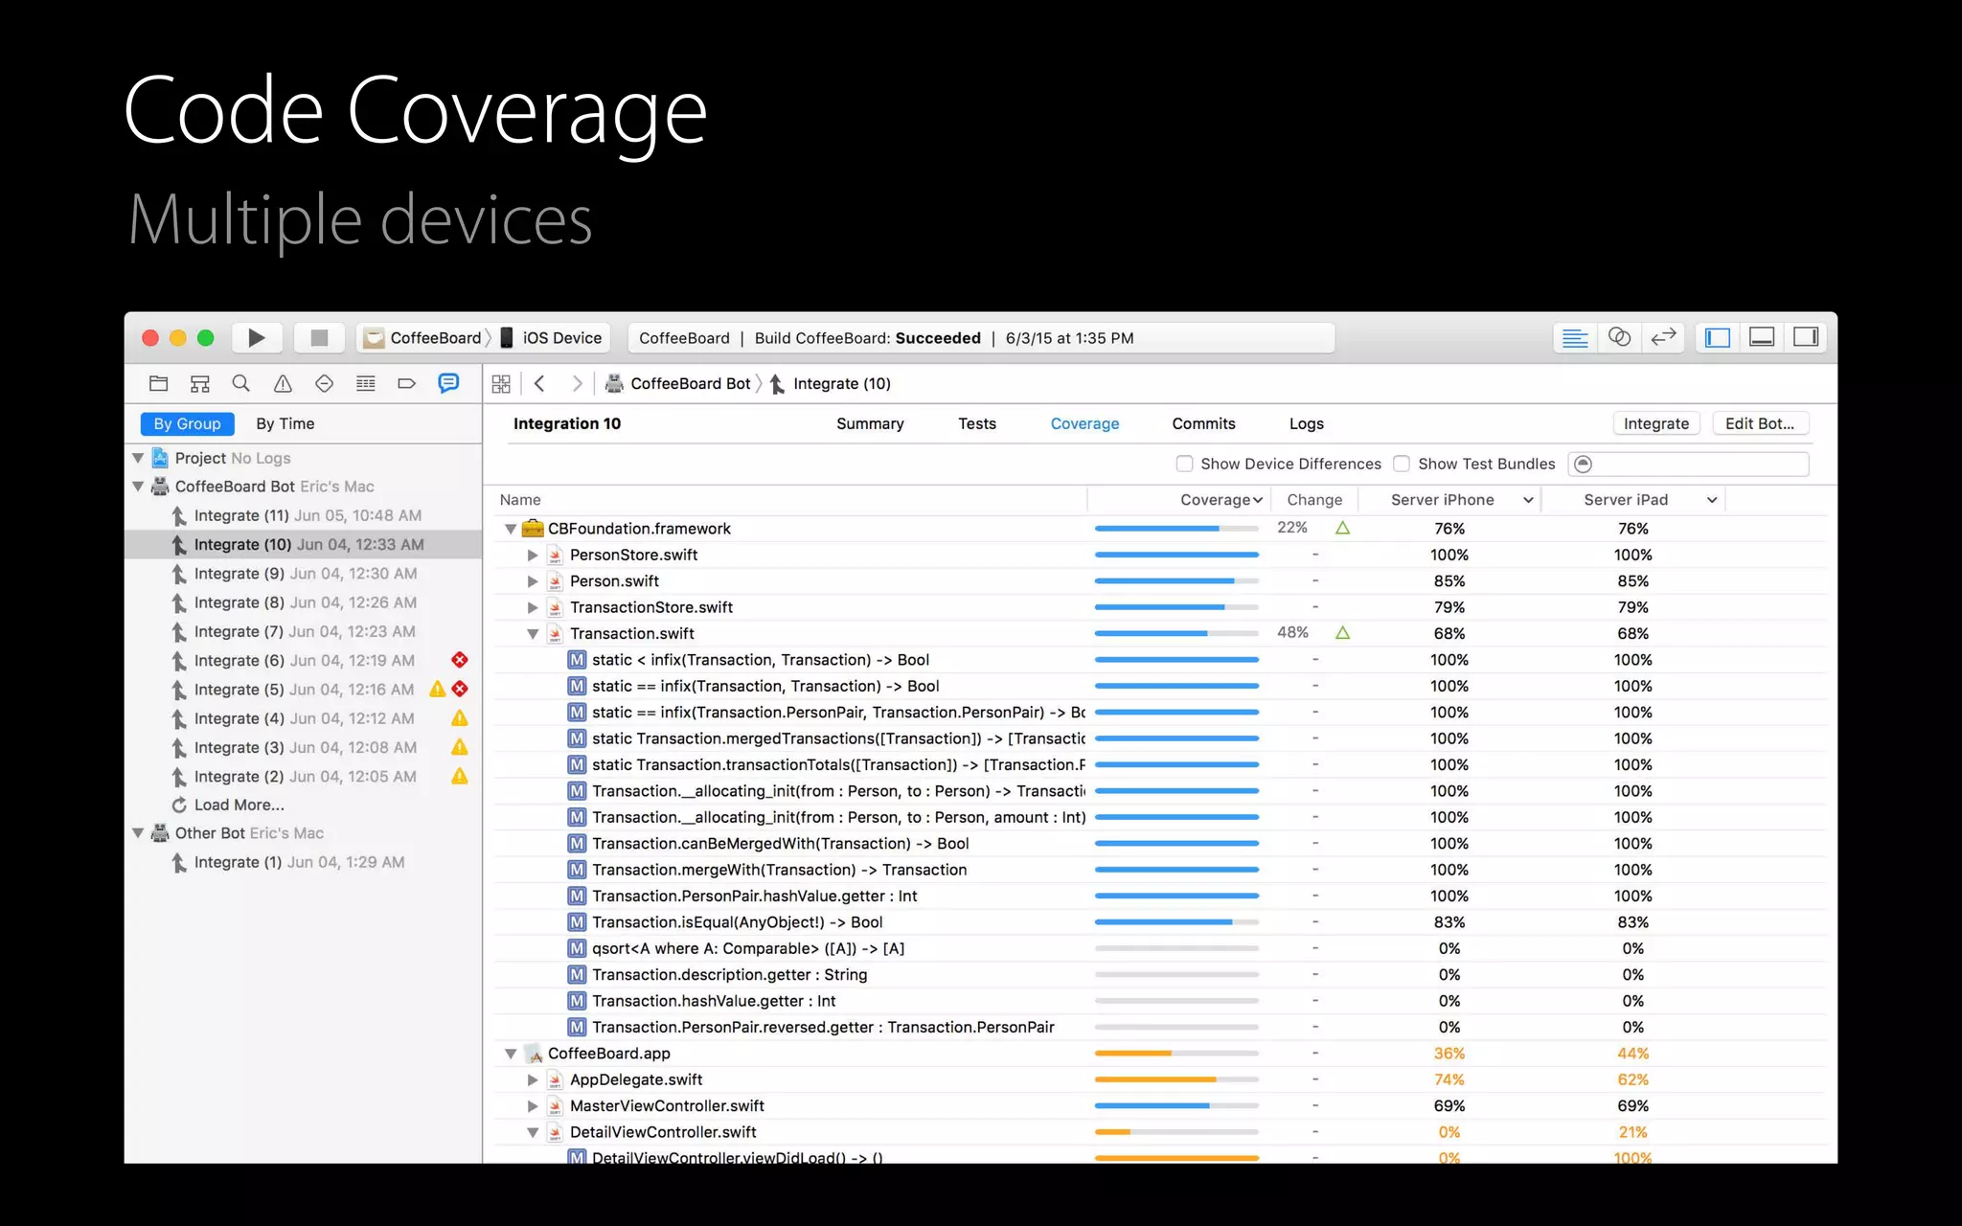Click the Integrate button
This screenshot has width=1962, height=1226.
[1656, 423]
